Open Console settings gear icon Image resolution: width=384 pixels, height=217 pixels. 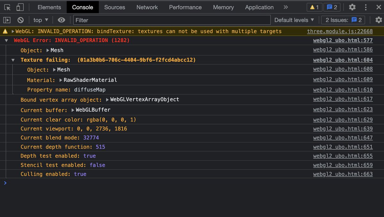tap(379, 20)
